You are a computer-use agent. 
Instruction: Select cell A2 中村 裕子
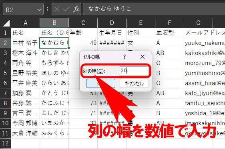[26, 43]
